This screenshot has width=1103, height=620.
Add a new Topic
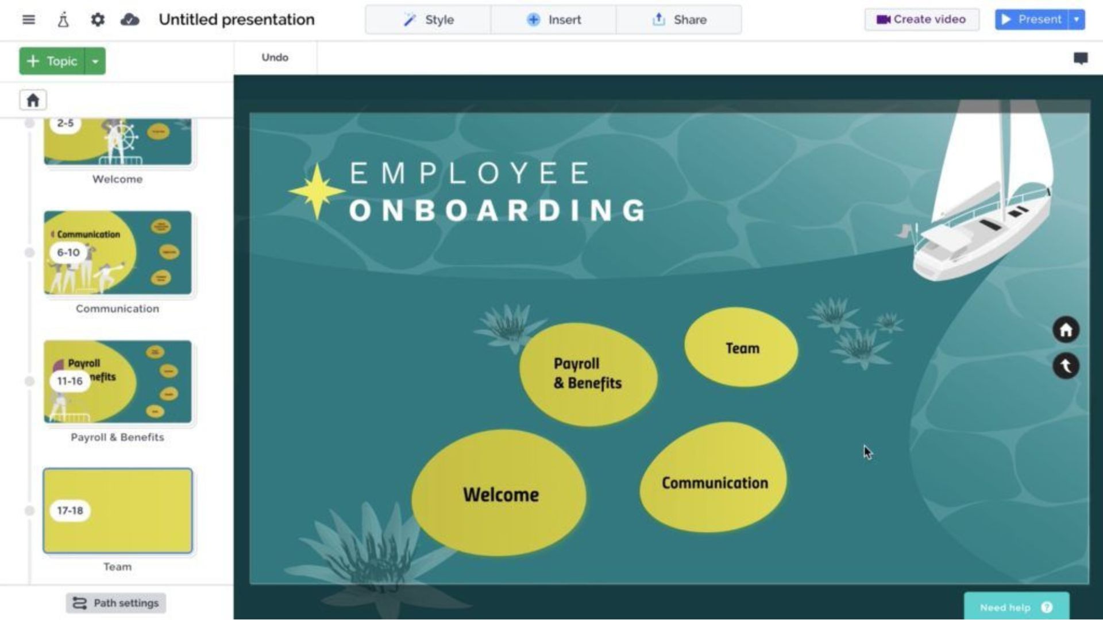[x=52, y=61]
